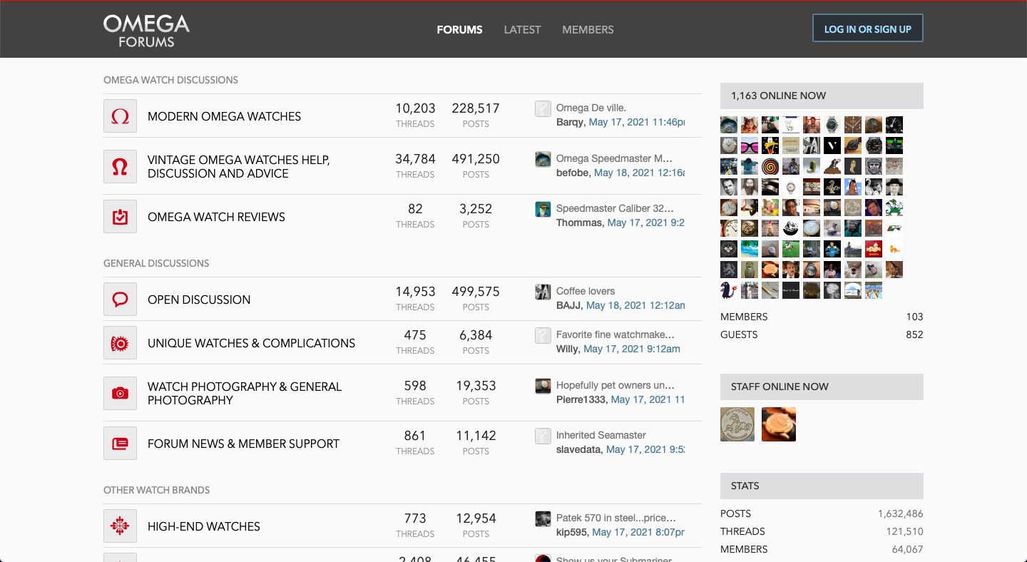Open Hopefully pet owners thread
Viewport: 1027px width, 562px height.
(x=615, y=385)
